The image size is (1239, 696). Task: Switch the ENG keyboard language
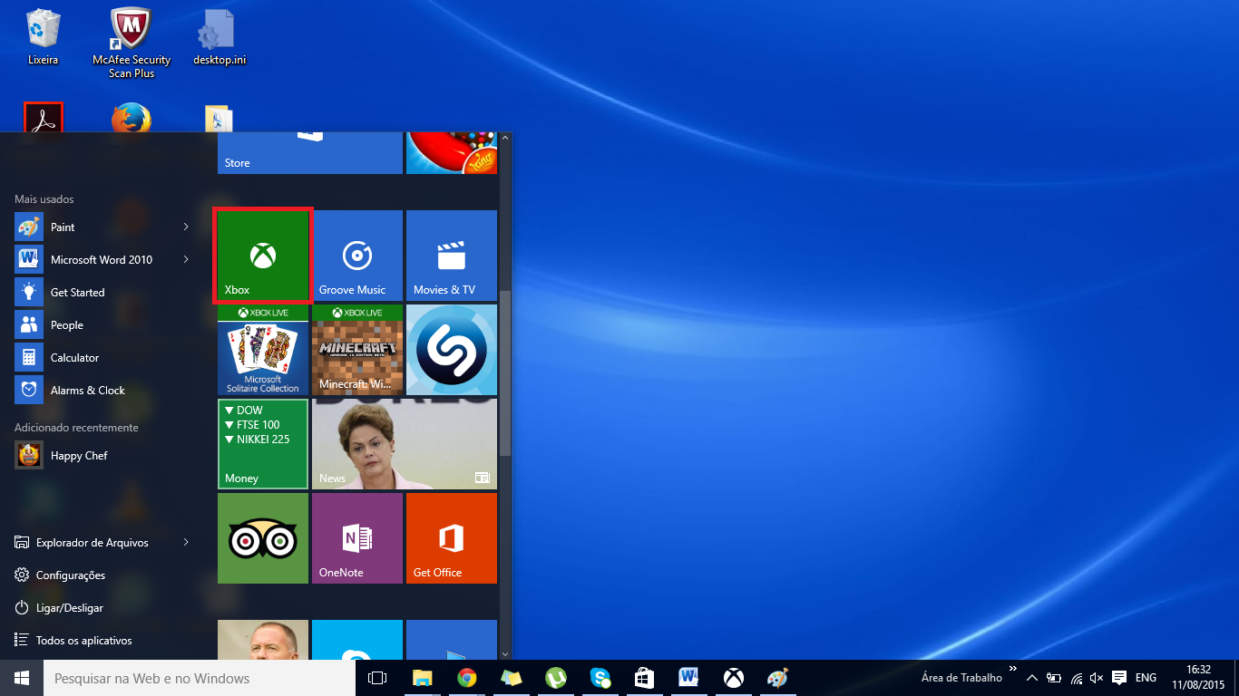point(1145,678)
